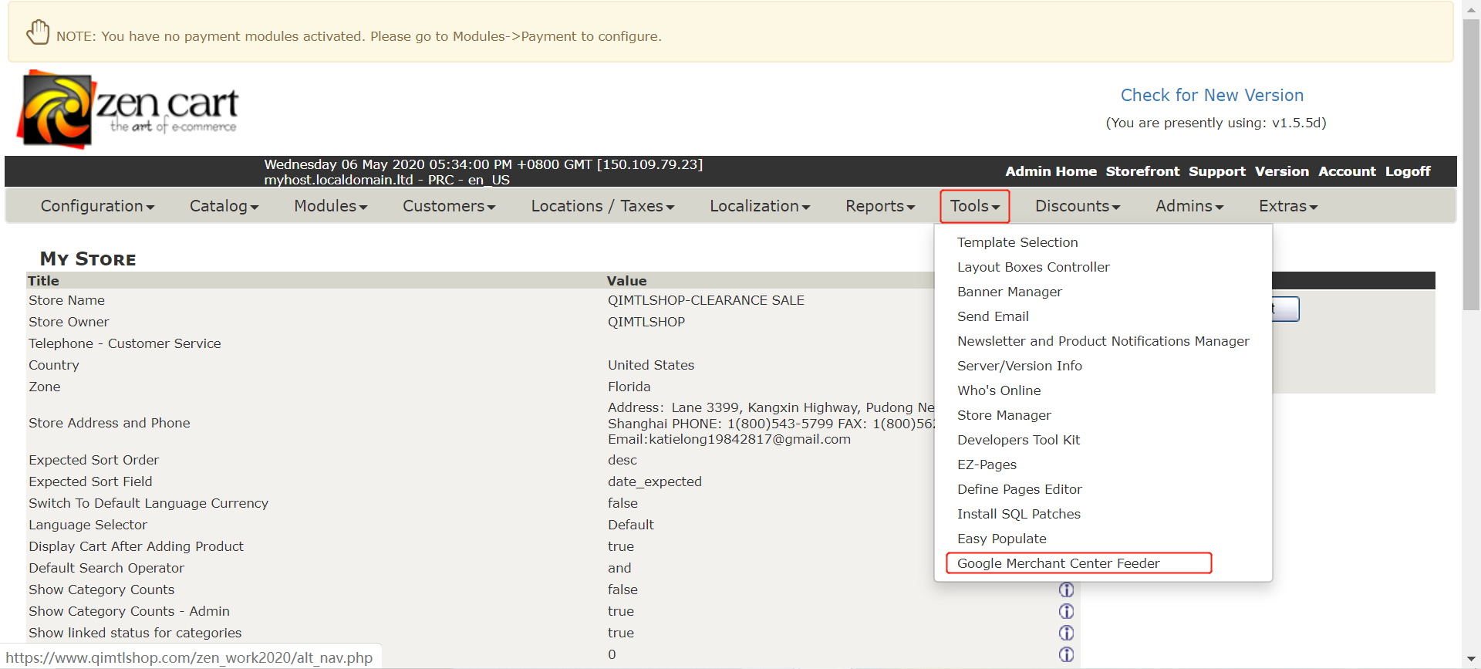This screenshot has width=1481, height=669.
Task: Open the Customers dropdown
Action: [449, 206]
